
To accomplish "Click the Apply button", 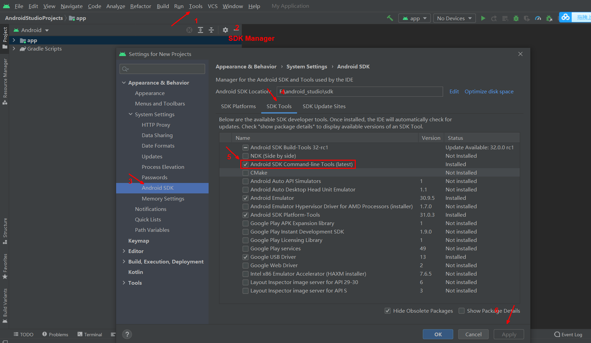I will [x=509, y=334].
